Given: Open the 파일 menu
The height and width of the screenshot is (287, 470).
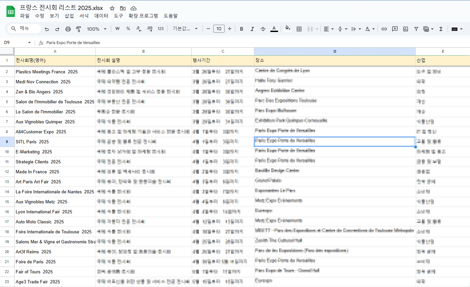Looking at the screenshot, I should (25, 16).
